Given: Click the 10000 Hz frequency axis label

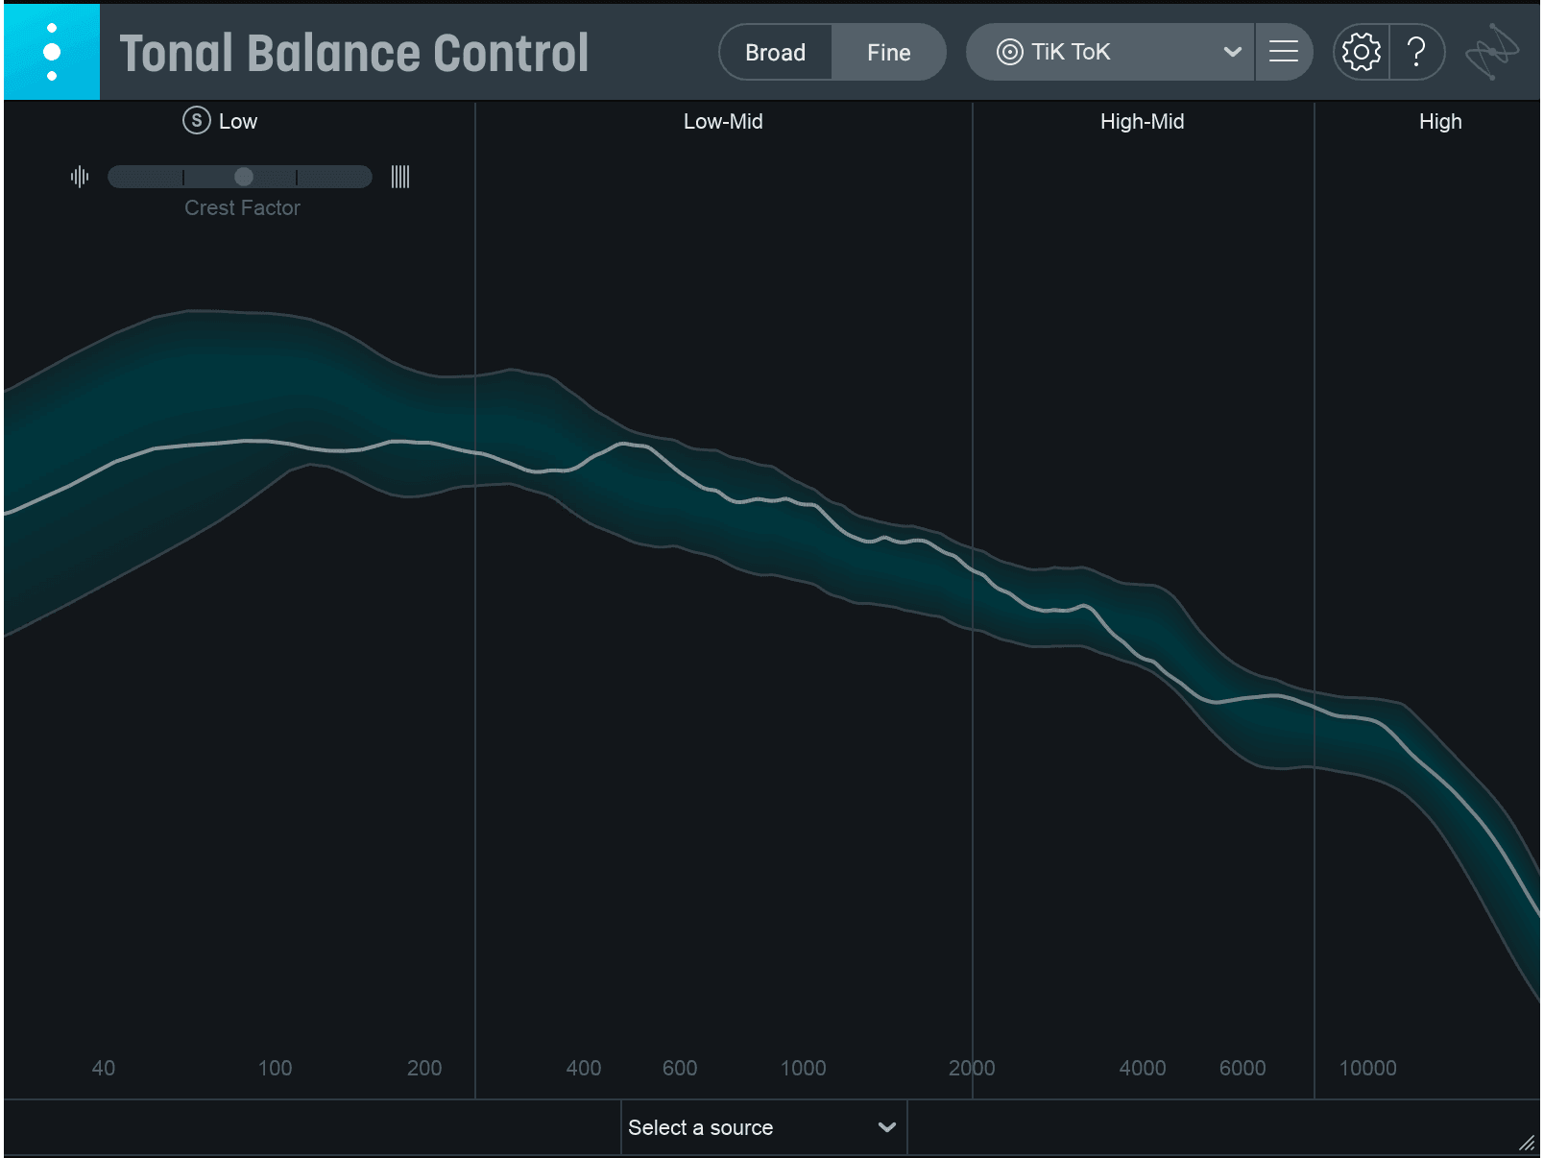Looking at the screenshot, I should pos(1367,1068).
